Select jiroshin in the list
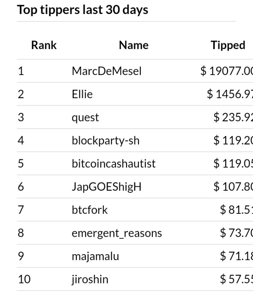Image resolution: width=253 pixels, height=292 pixels. (x=90, y=279)
